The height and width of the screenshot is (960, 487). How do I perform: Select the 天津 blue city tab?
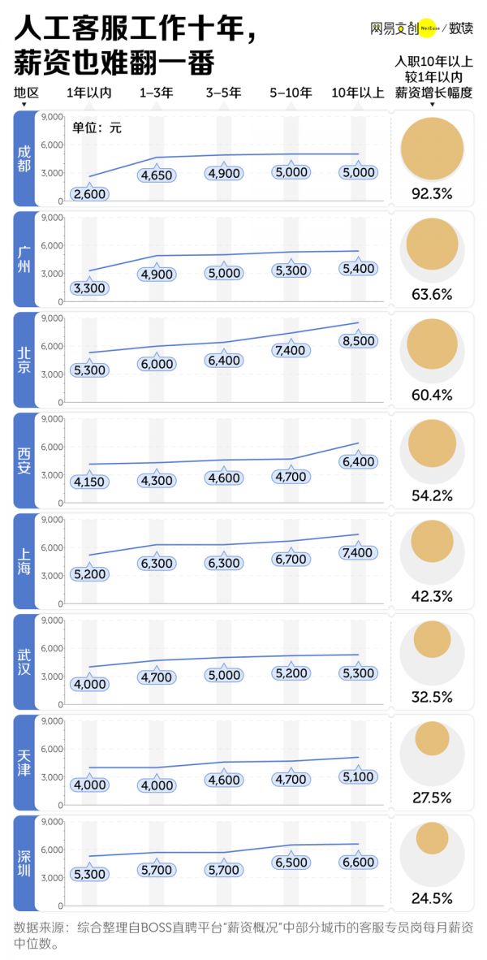[24, 762]
